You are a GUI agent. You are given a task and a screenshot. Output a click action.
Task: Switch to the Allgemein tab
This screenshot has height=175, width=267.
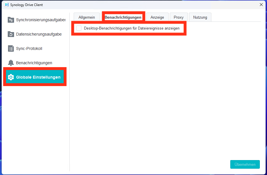tap(87, 17)
